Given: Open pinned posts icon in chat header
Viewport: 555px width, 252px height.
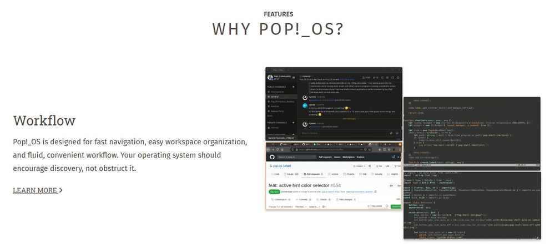Looking at the screenshot, I should [x=376, y=78].
